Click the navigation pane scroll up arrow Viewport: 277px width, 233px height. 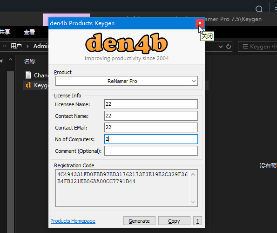(10, 59)
